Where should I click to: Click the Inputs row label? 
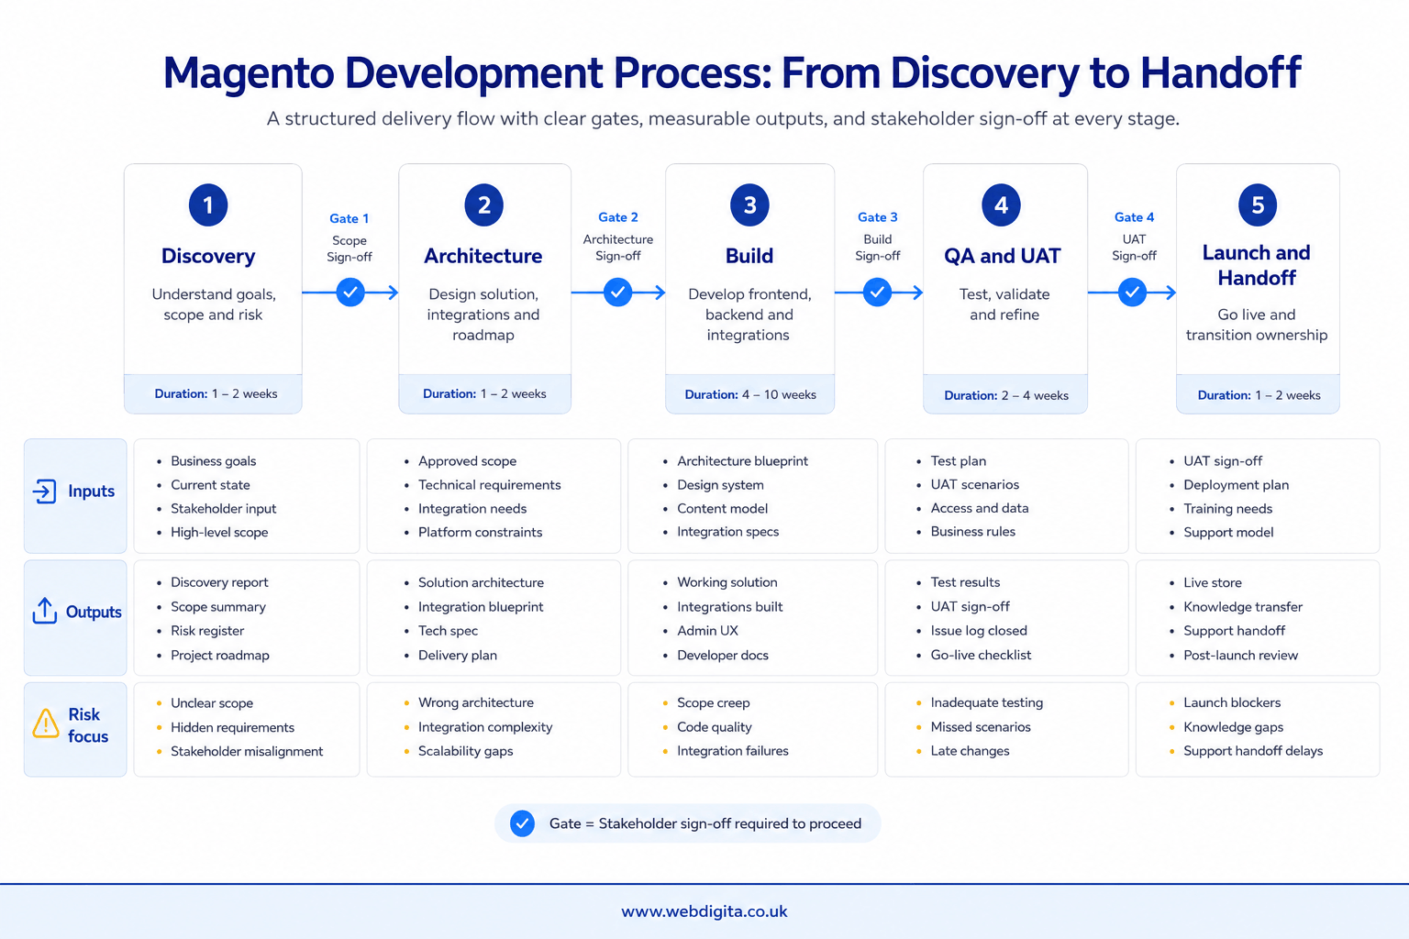point(92,492)
